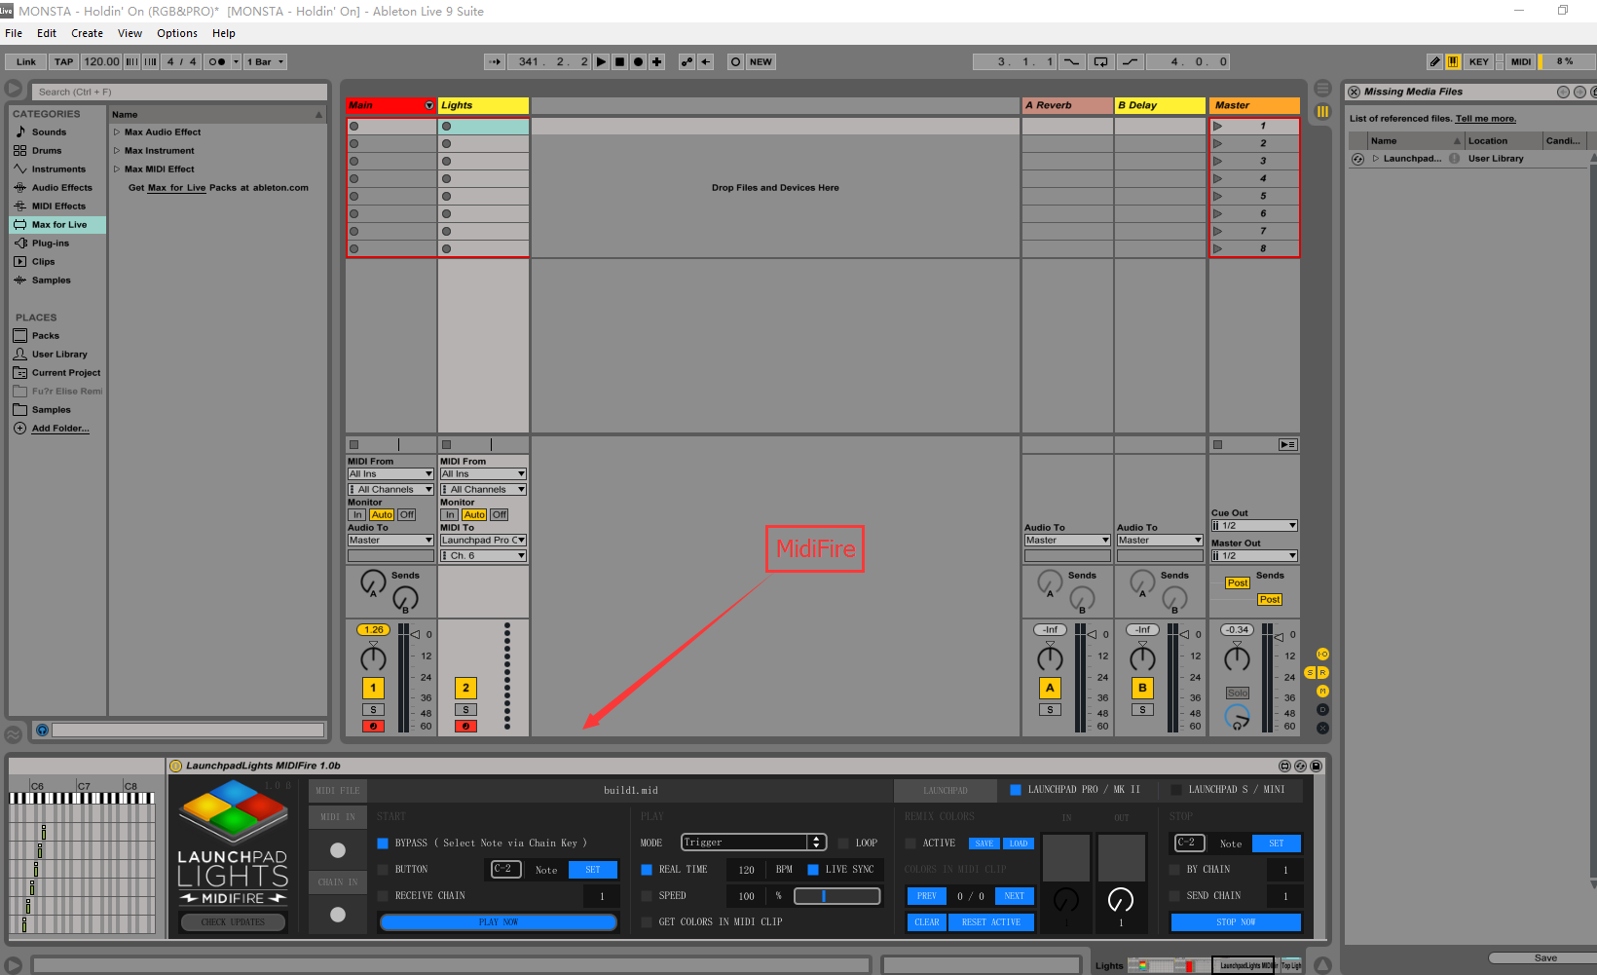Click STOP NOW button in MidiFire

[1236, 921]
